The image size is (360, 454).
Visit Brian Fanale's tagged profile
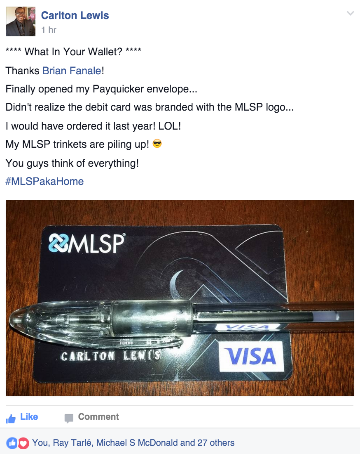coord(72,71)
